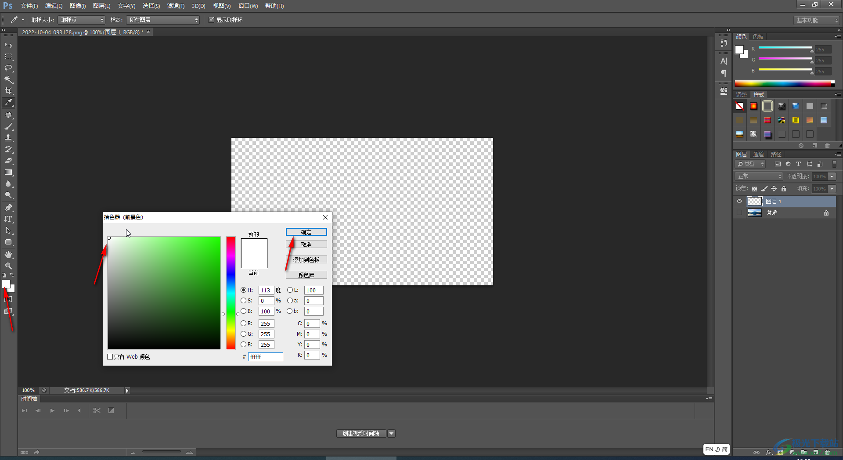Select the Healing Brush tool
Image resolution: width=843 pixels, height=460 pixels.
[8, 115]
